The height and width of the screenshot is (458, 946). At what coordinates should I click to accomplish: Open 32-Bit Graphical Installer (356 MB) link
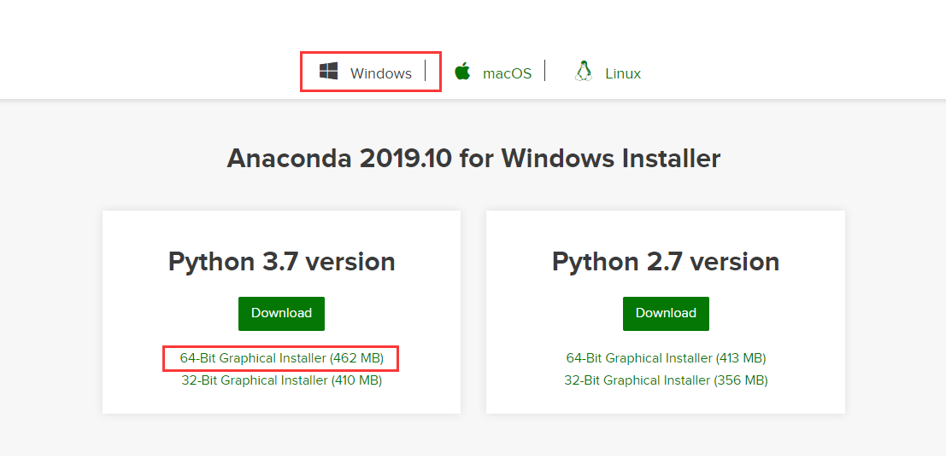click(666, 380)
